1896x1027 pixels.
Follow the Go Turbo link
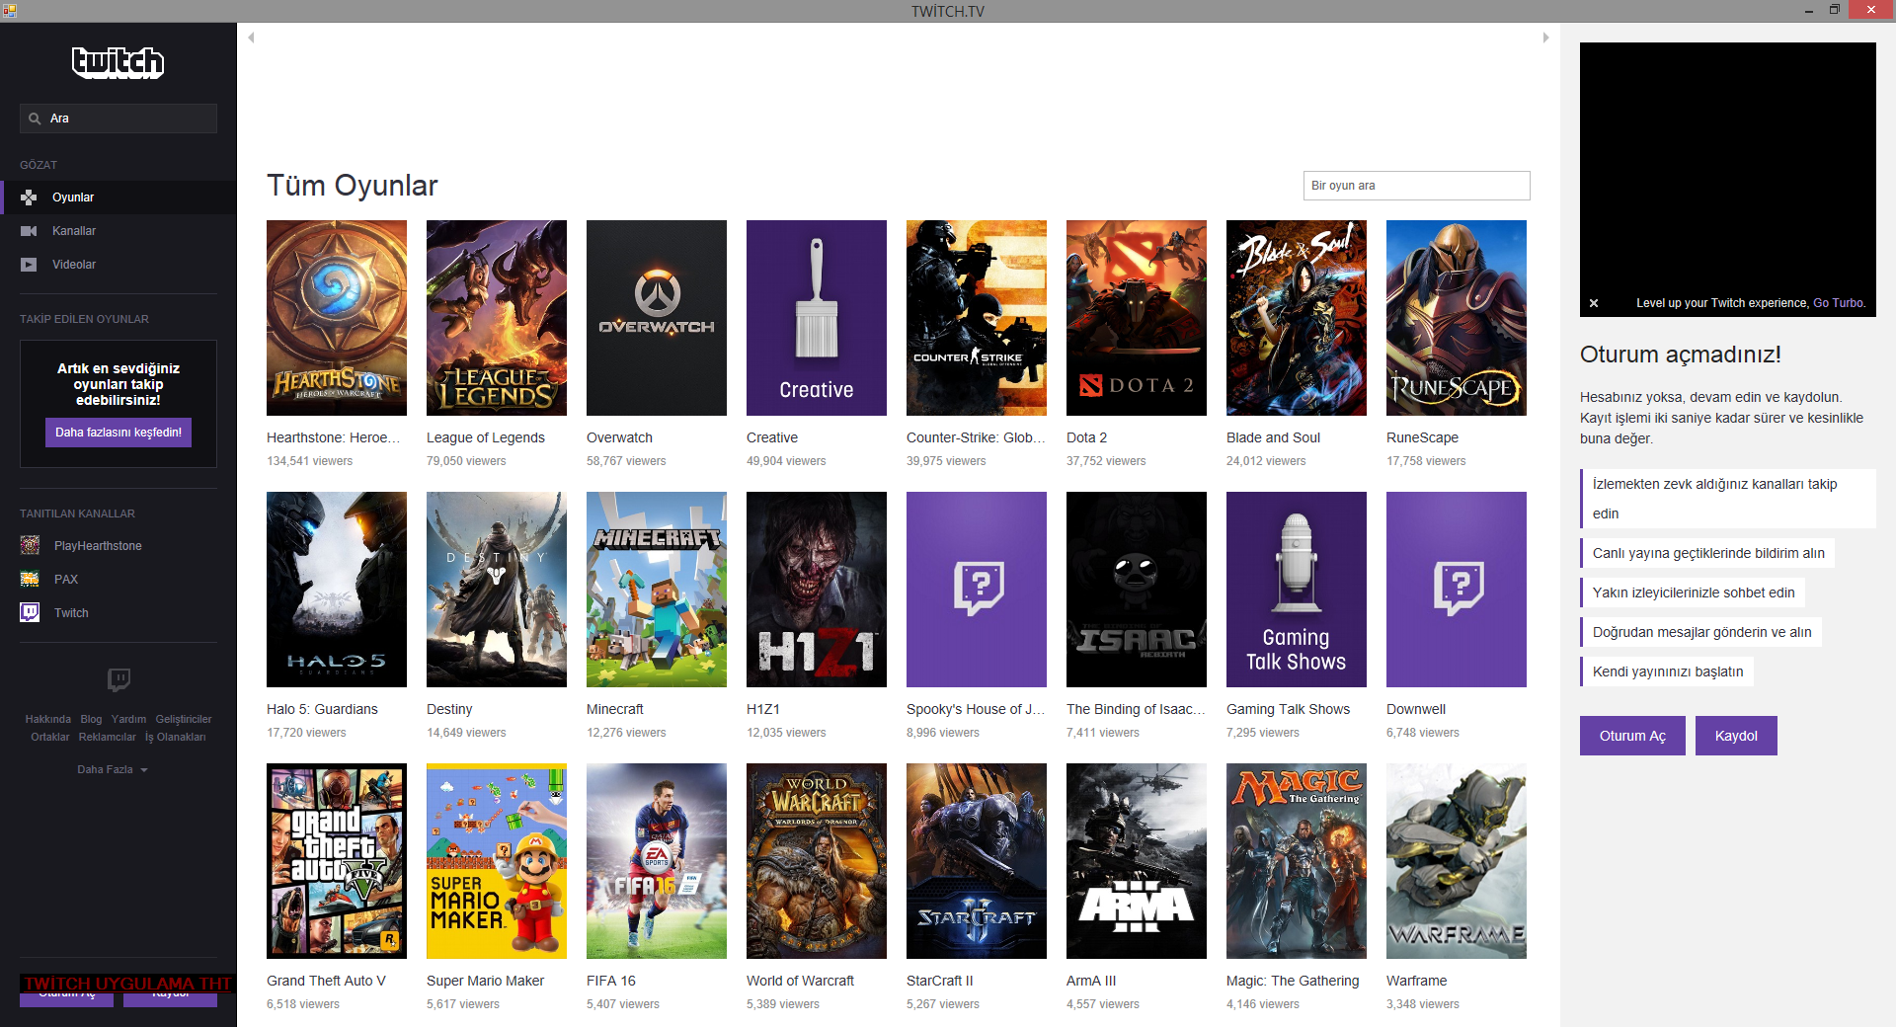pyautogui.click(x=1838, y=303)
